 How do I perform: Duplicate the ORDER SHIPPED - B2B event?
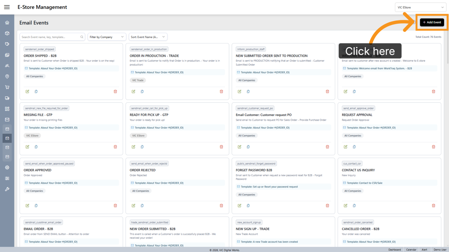36,91
